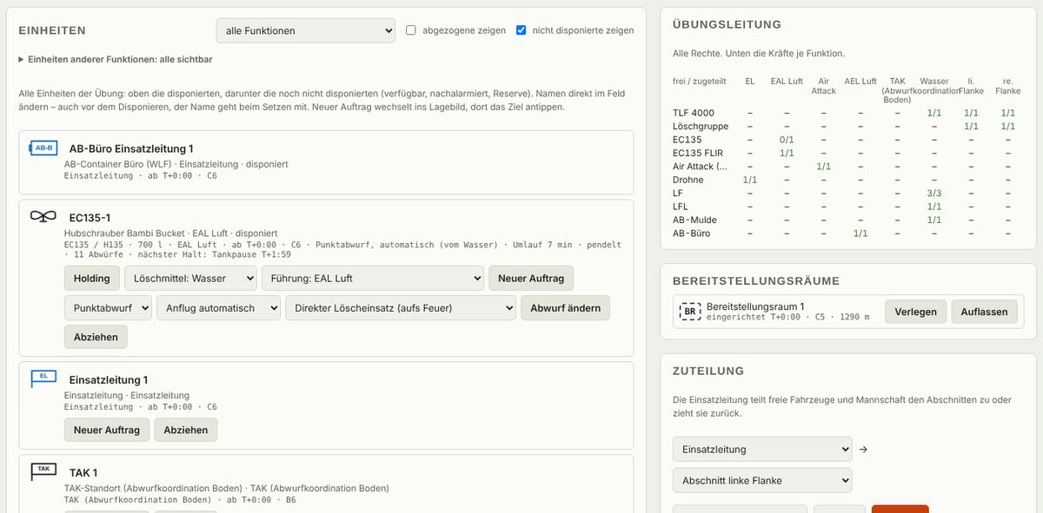This screenshot has width=1043, height=513.
Task: Open the "Löschmittel: Wasser" dropdown
Action: click(x=190, y=278)
